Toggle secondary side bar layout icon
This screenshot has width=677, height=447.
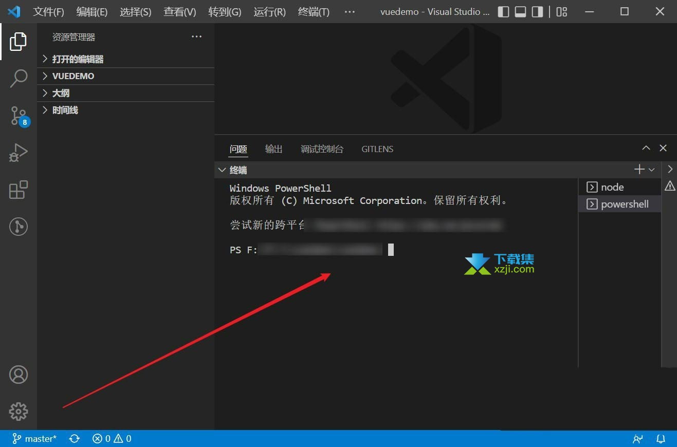(537, 12)
